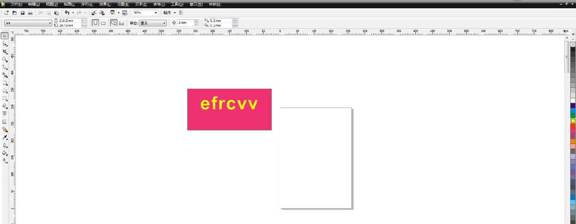Open the Options icon beside snap
This screenshot has height=224, width=576.
point(181,13)
